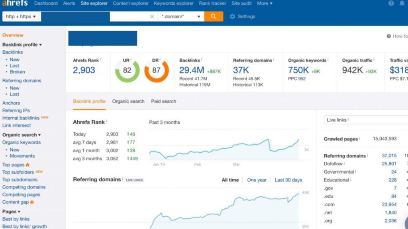The height and width of the screenshot is (229, 408).
Task: Collapse the Backlink profile sidebar section
Action: click(22, 45)
